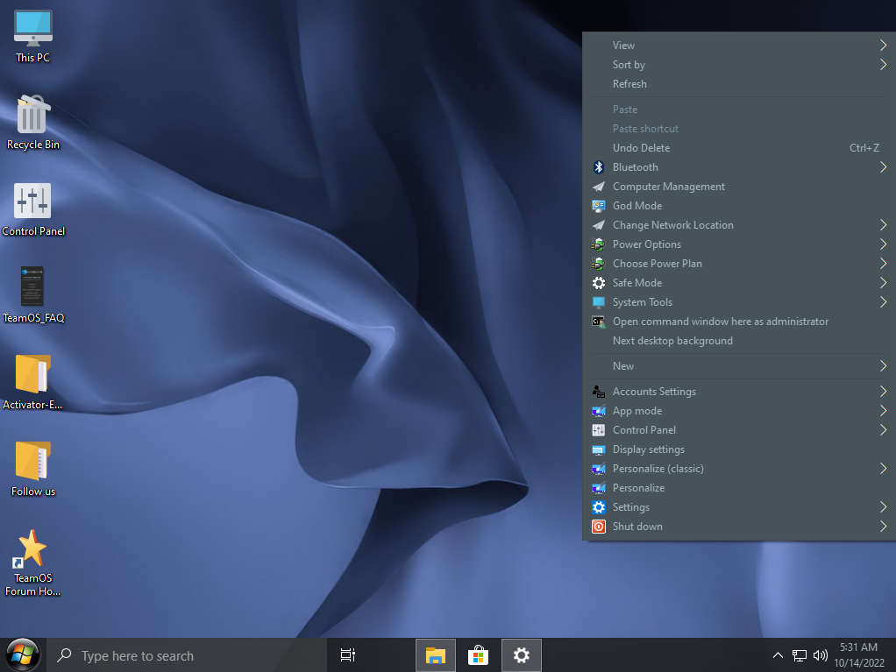This screenshot has width=896, height=672.
Task: Click the Start button
Action: pos(22,654)
